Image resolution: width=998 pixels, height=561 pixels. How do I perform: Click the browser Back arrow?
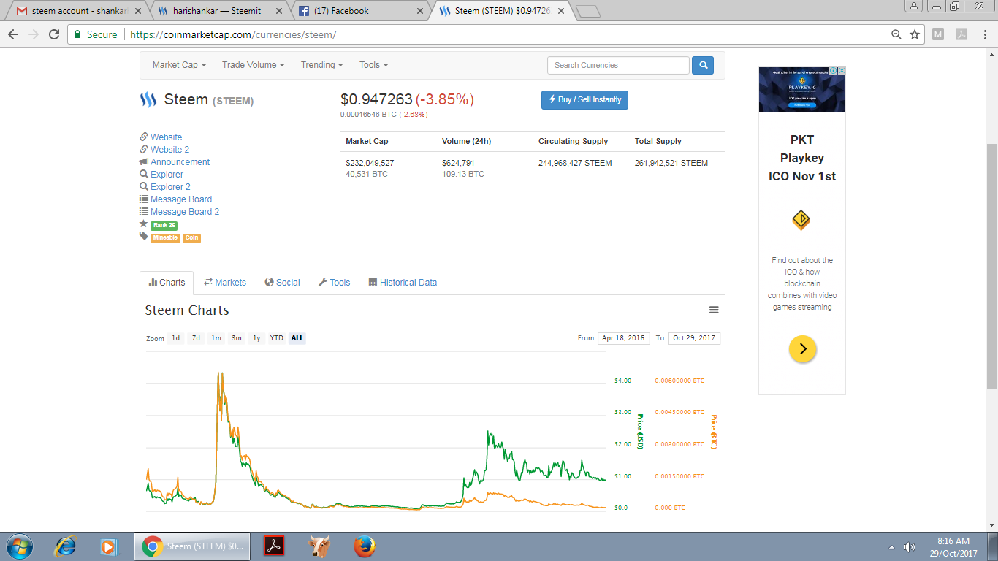tap(13, 34)
